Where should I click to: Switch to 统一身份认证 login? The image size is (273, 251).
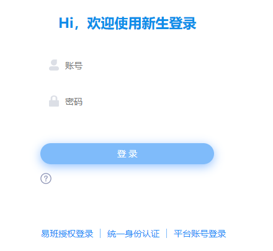[133, 234]
